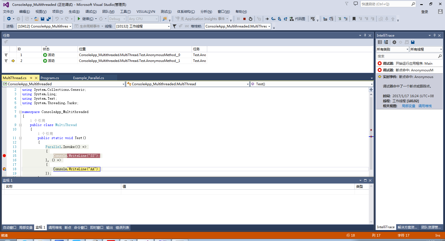Open the Any CPU platform dropdown

(143, 19)
